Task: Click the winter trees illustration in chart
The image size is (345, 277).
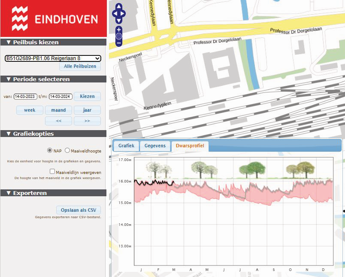Action: pos(159,170)
